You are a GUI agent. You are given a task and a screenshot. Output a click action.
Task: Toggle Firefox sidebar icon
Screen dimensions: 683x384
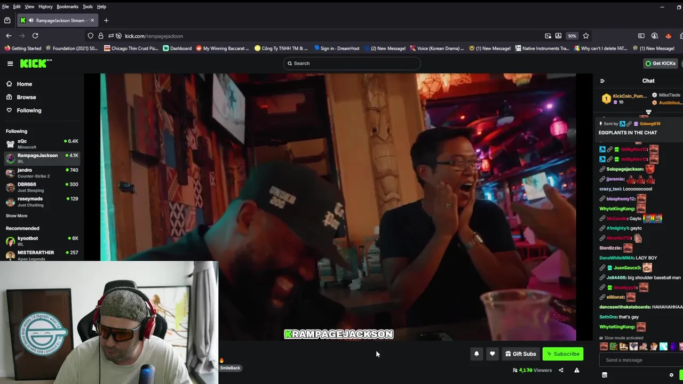click(641, 36)
